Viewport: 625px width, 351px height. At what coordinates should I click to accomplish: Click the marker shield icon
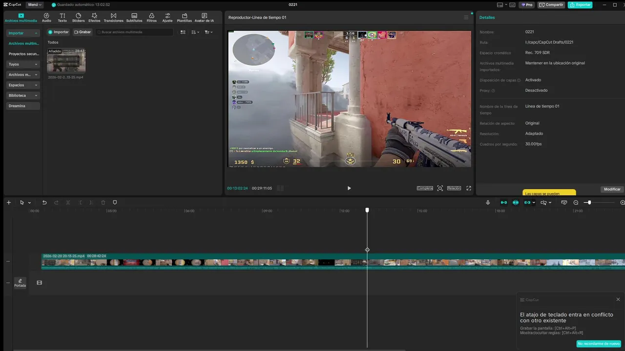(x=115, y=202)
